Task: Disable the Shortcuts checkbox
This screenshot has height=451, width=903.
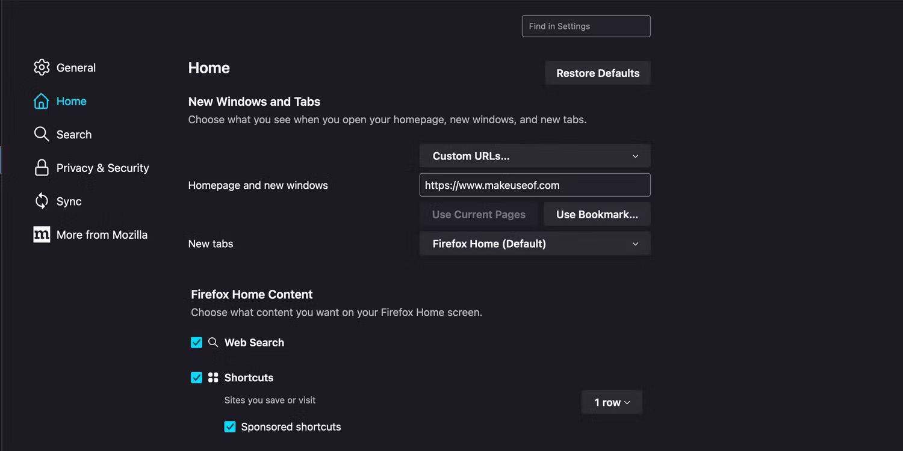Action: [196, 378]
